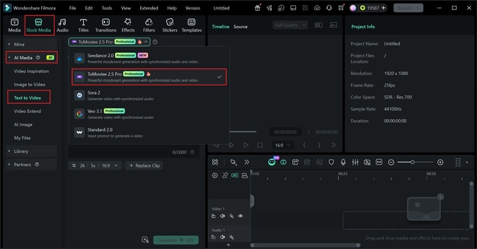
Task: Click the Generate button
Action: point(176,240)
